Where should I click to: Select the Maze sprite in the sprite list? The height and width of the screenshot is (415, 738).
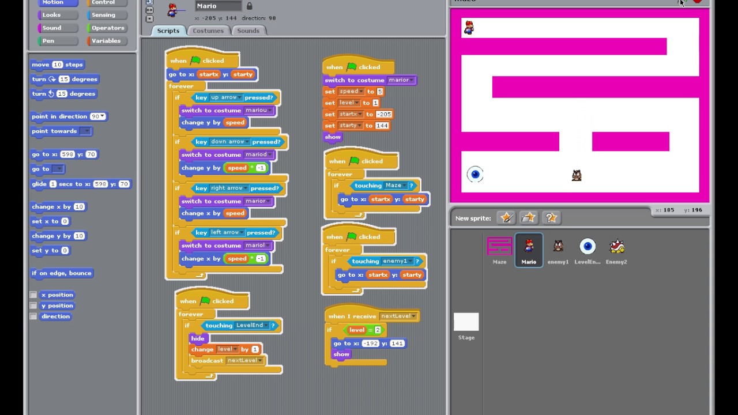pos(499,251)
